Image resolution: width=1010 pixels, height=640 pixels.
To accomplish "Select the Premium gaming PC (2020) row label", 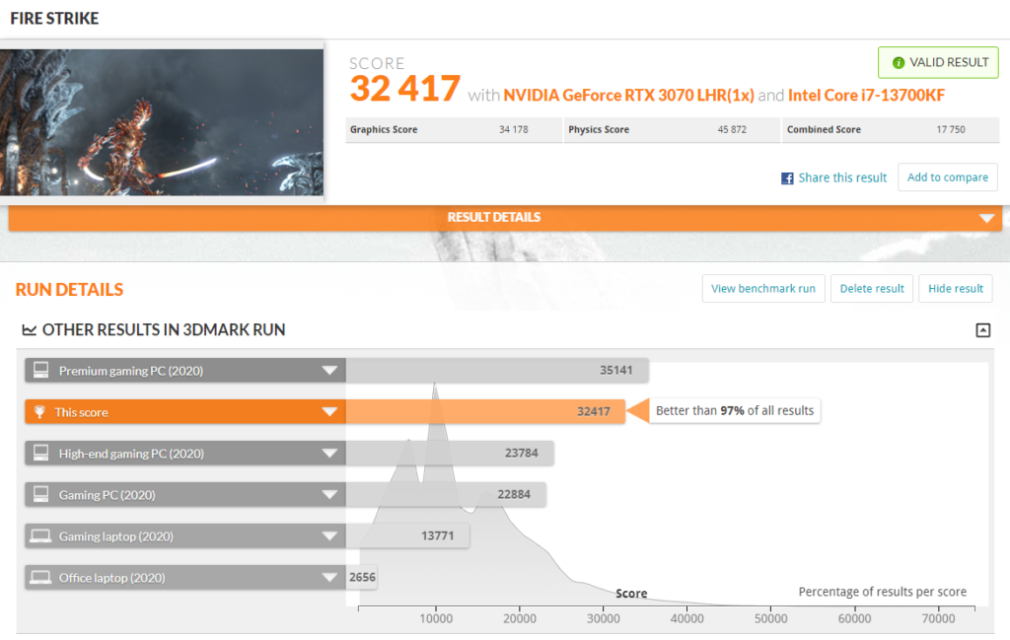I will [x=131, y=371].
